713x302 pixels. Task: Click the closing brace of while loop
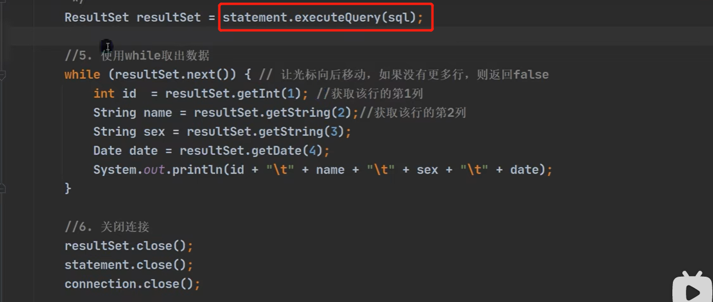click(68, 188)
